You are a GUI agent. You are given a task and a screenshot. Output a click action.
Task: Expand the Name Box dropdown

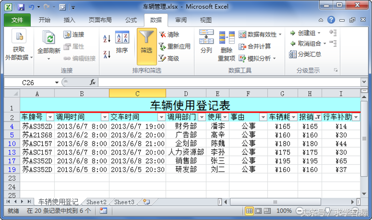57,82
